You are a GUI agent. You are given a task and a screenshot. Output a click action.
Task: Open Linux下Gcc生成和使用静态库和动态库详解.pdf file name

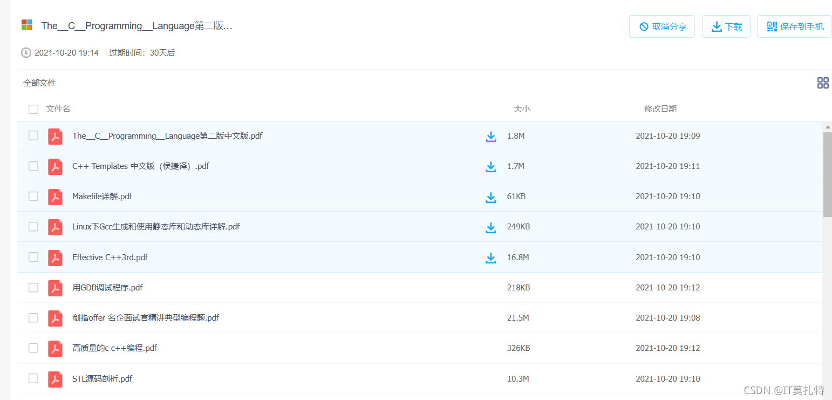point(156,227)
